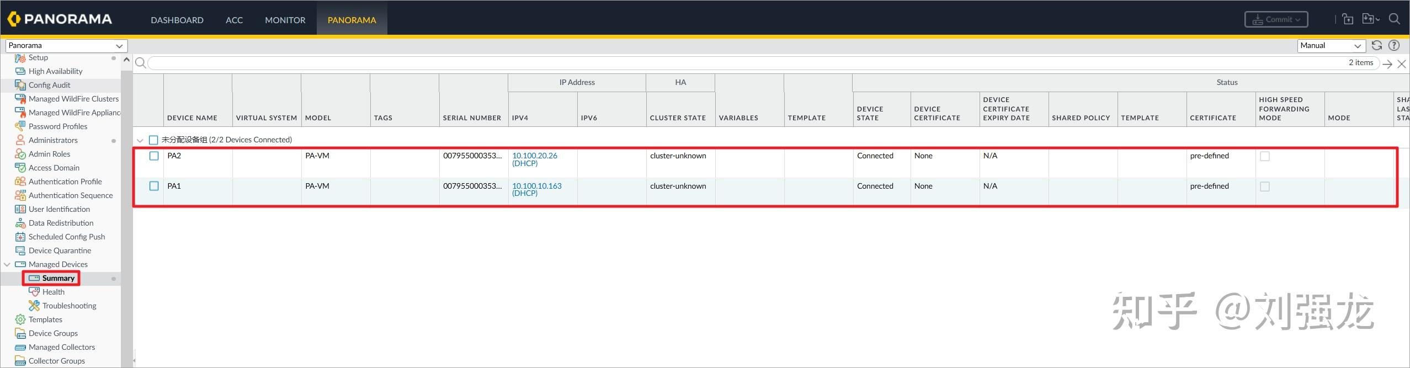Collapse the 未分配设备组 group row
Viewport: 1410px width, 368px height.
pos(140,141)
